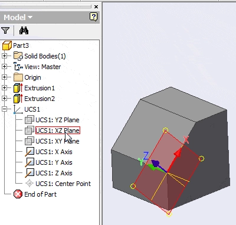The width and height of the screenshot is (236, 225).
Task: Expand the View: Master node
Action: 4,67
